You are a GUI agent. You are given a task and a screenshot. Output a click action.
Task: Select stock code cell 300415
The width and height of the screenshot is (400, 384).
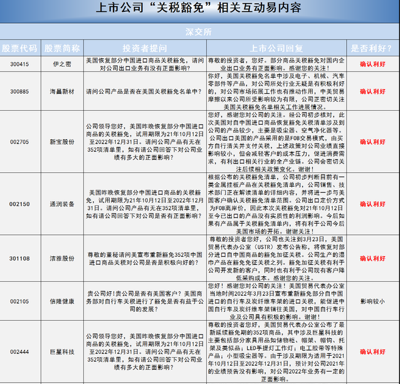pyautogui.click(x=18, y=64)
